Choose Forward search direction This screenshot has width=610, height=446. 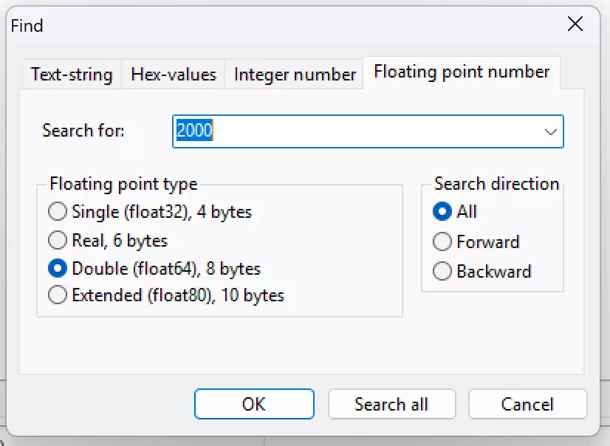[442, 241]
